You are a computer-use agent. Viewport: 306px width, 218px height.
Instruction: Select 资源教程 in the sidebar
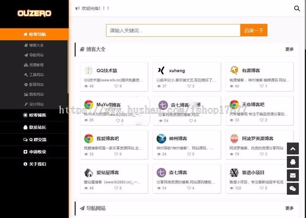tap(36, 65)
